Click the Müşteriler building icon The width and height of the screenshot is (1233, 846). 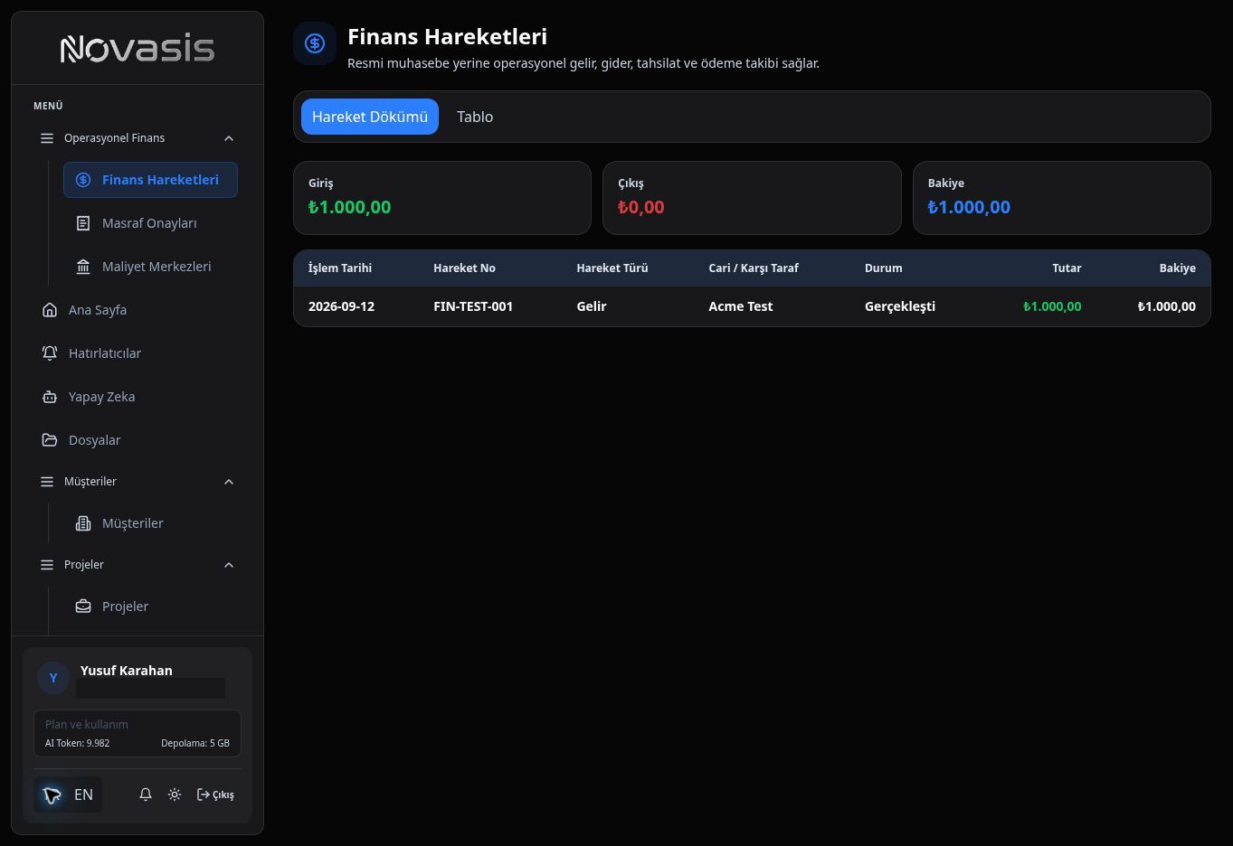tap(83, 523)
